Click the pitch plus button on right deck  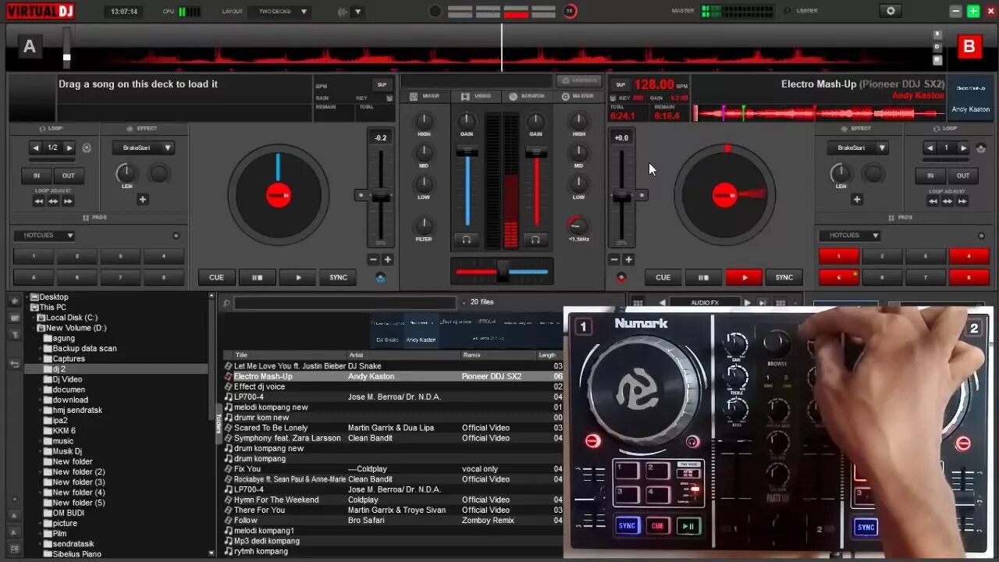point(628,259)
